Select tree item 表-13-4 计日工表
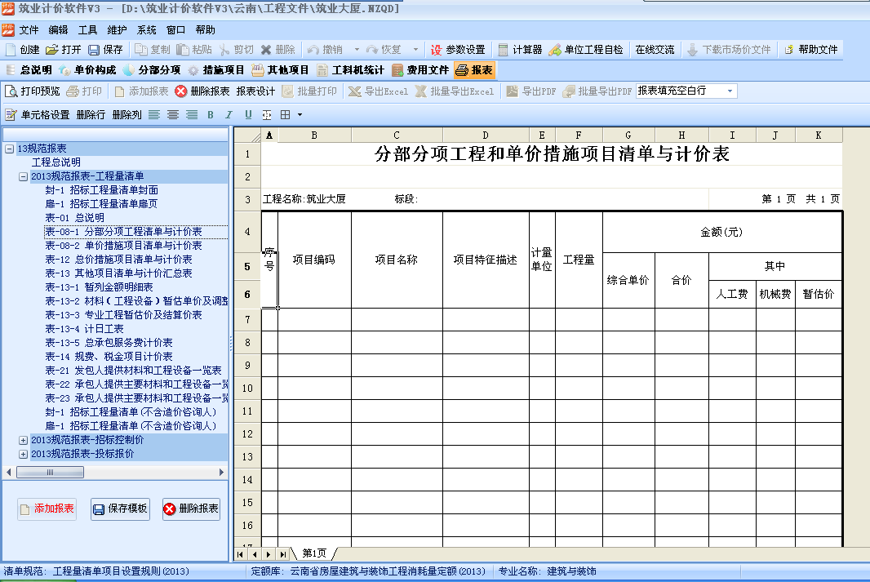870x582 pixels. 84,329
